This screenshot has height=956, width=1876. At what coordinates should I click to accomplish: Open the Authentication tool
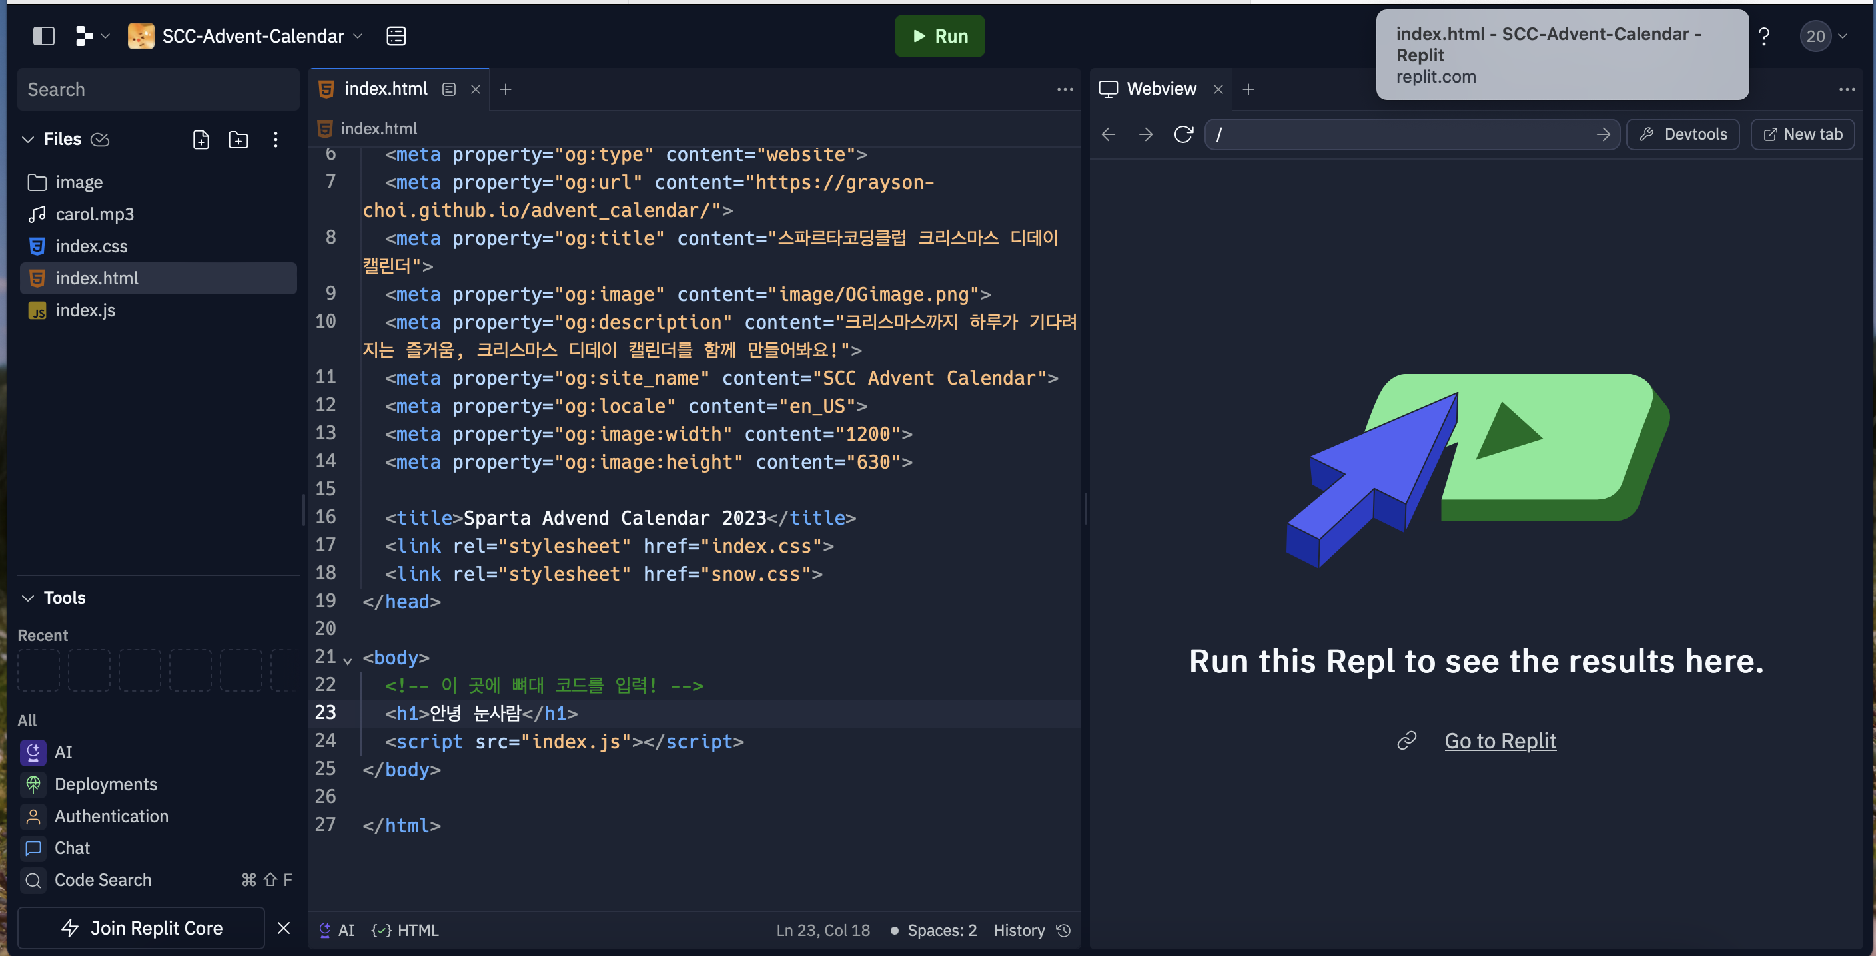click(x=158, y=816)
